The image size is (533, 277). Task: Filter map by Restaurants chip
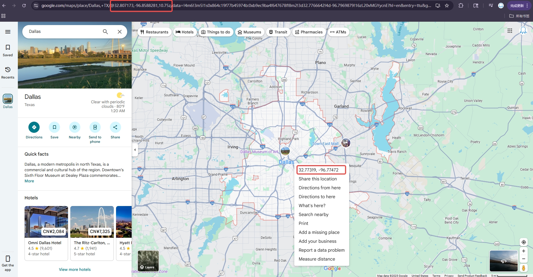click(x=154, y=32)
